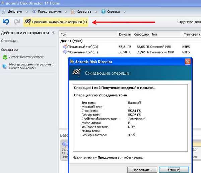
Task: Select volume 'Локальный том' (C:)
Action: click(83, 47)
